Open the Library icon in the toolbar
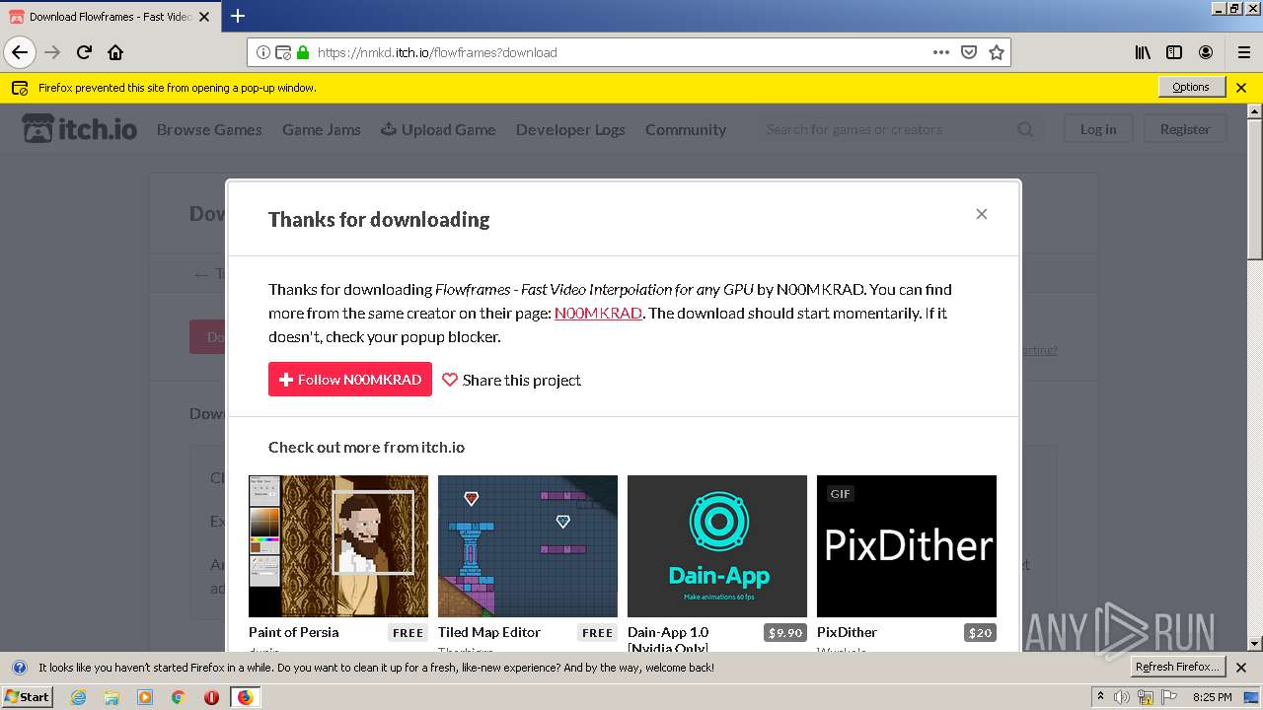This screenshot has height=710, width=1263. click(1143, 52)
